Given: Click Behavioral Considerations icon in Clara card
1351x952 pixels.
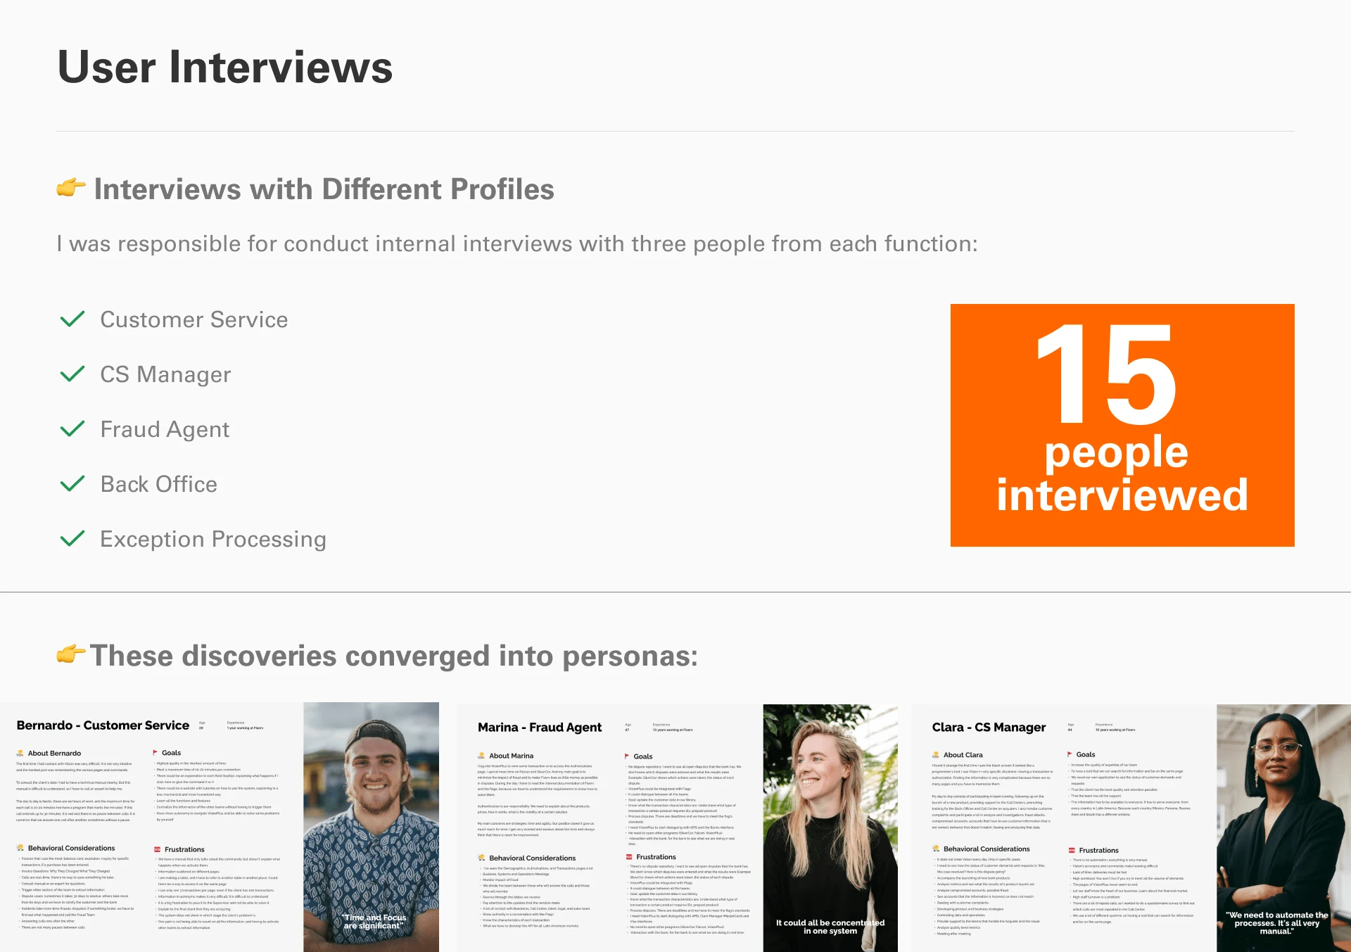Looking at the screenshot, I should 936,849.
